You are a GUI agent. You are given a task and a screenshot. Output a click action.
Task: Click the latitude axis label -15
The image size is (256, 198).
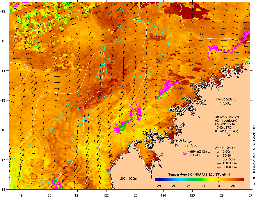point(3,100)
